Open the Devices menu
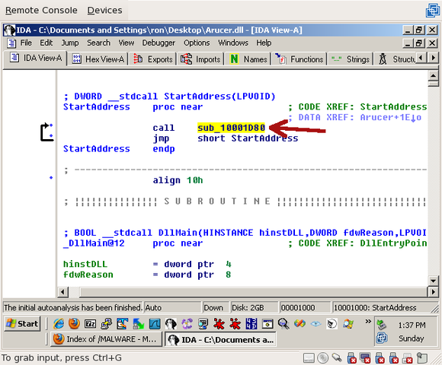442x365 pixels. point(104,11)
